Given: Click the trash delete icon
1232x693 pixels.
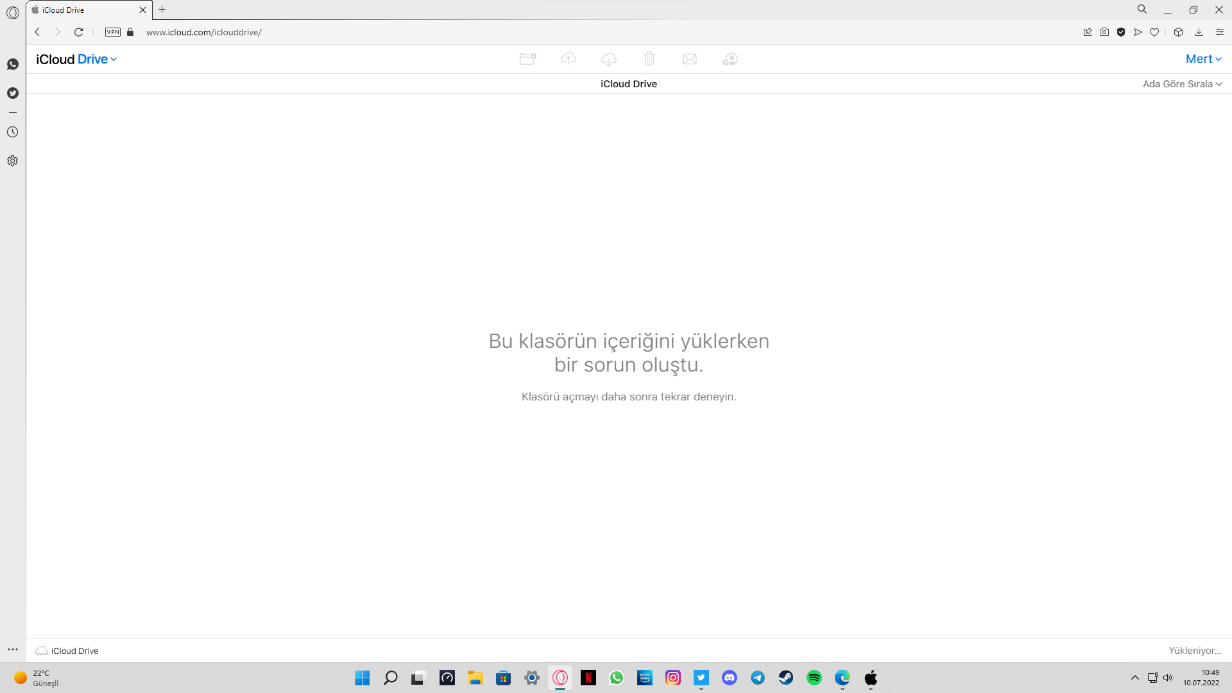Looking at the screenshot, I should pos(649,59).
